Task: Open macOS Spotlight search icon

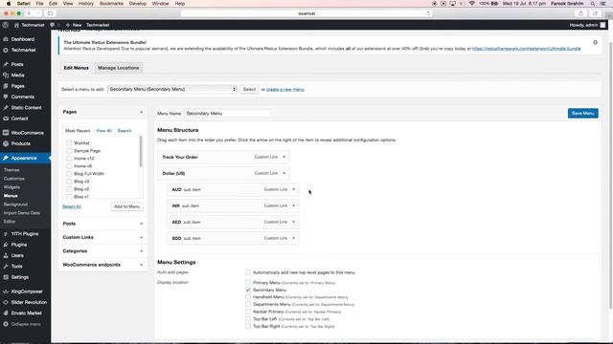Action: pos(593,4)
